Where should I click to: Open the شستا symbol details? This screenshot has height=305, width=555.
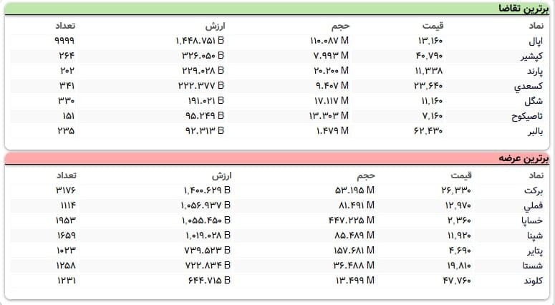click(x=532, y=266)
